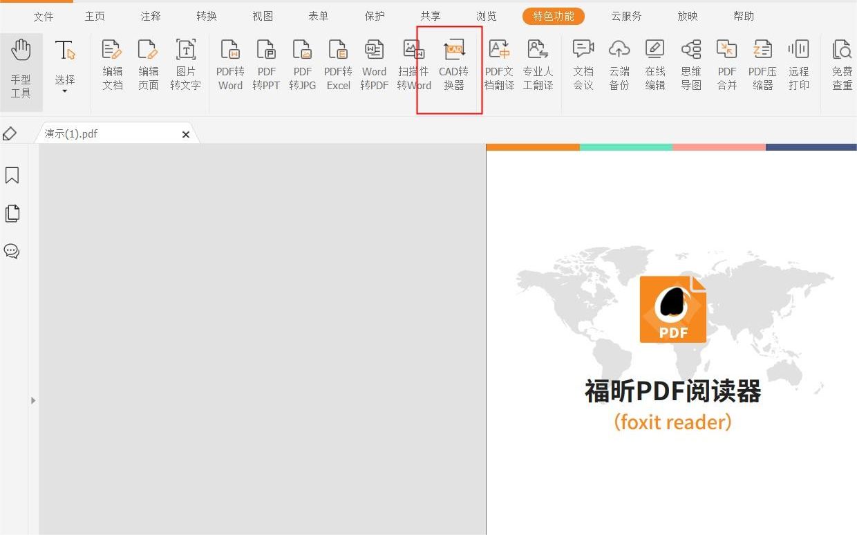Switch to the 转换 ribbon tab
This screenshot has width=857, height=535.
[x=206, y=15]
